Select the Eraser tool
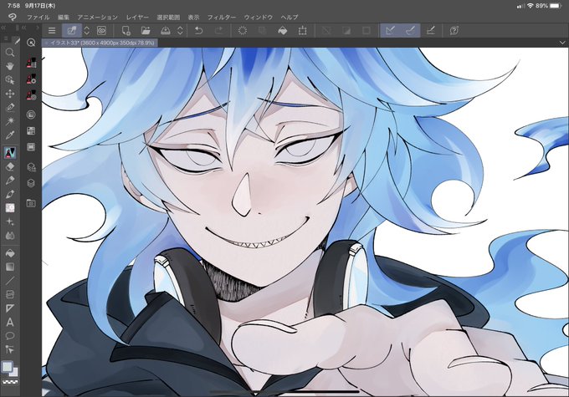This screenshot has height=397, width=569. point(10,166)
